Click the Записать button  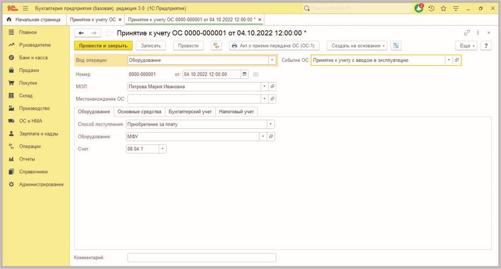coord(151,46)
